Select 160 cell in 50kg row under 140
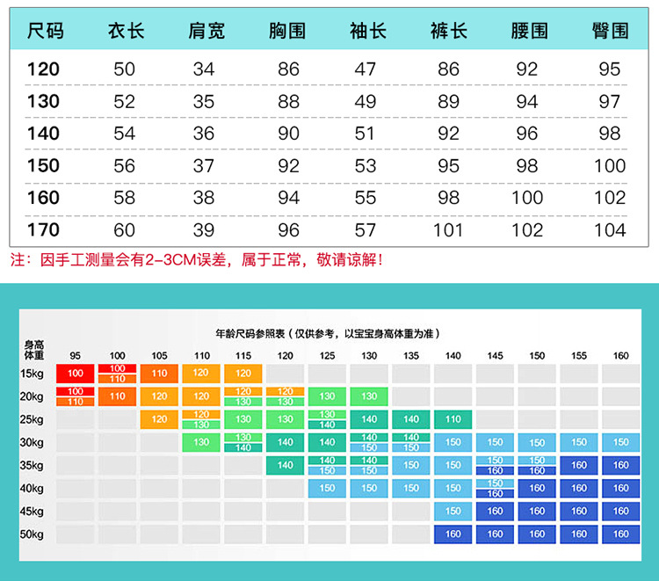 point(453,534)
